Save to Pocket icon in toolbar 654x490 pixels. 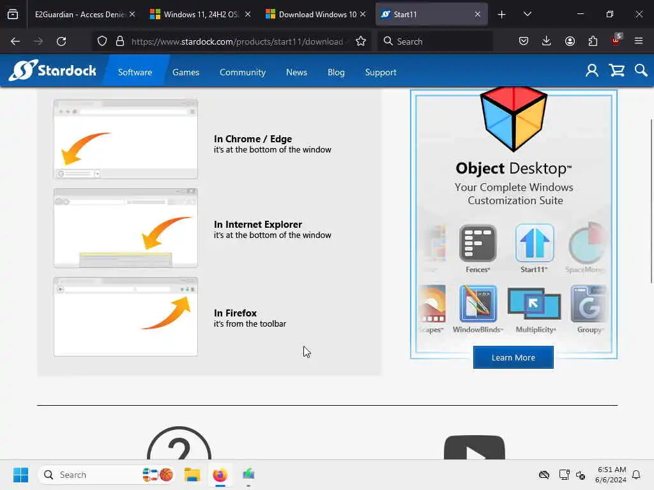click(524, 41)
